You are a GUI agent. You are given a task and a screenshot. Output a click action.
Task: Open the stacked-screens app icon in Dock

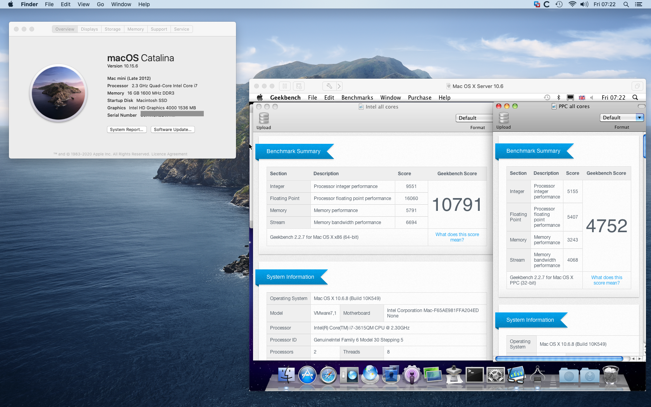pos(433,375)
